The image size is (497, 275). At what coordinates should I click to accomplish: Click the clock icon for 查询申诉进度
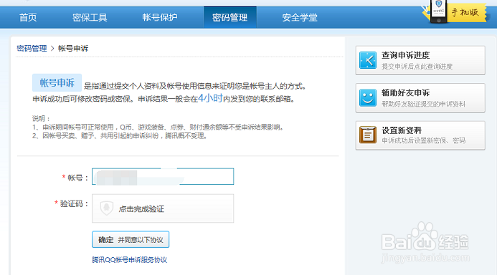[x=368, y=60]
